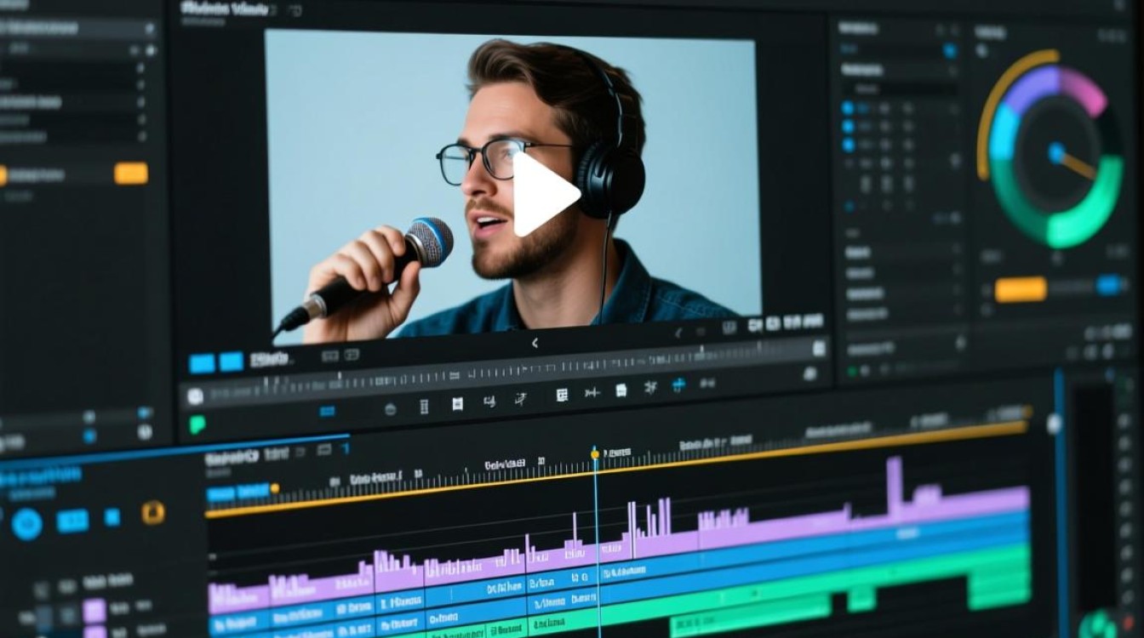The width and height of the screenshot is (1144, 638).
Task: Select the top blue radio dot in the right panel
Action: 848,108
